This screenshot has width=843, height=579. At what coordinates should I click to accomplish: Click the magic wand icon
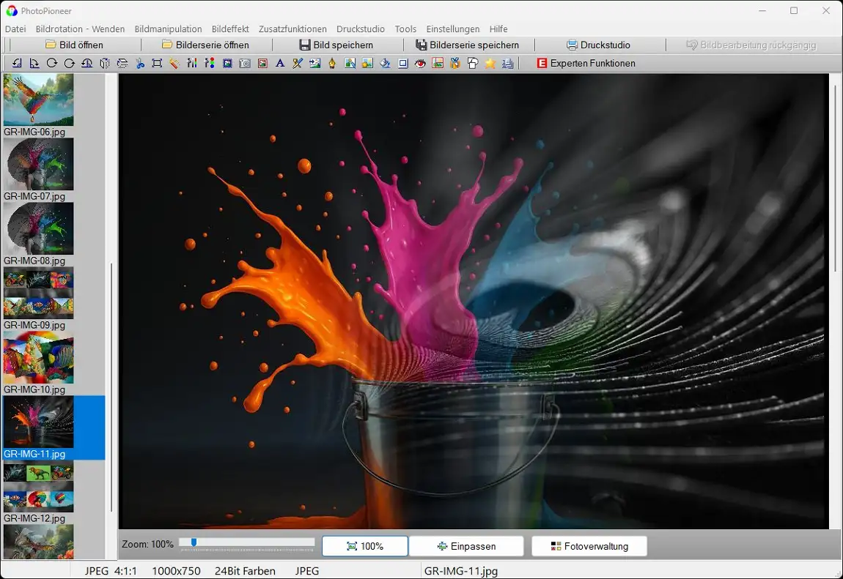tap(174, 64)
